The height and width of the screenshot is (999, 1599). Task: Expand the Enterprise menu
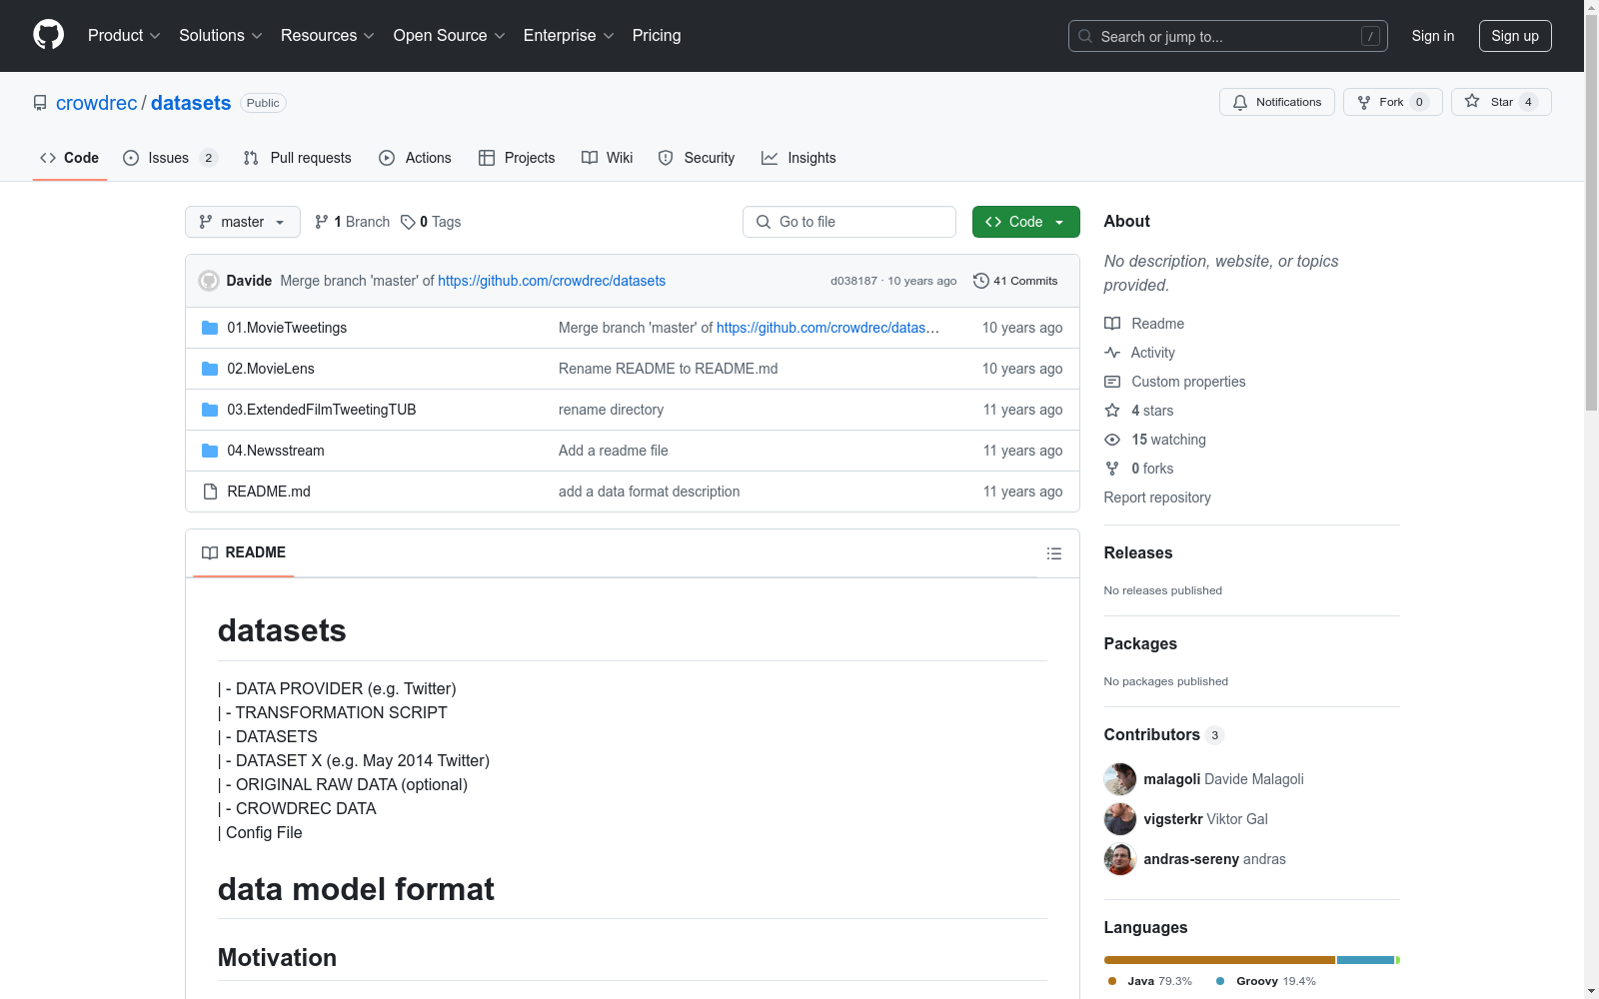[569, 36]
